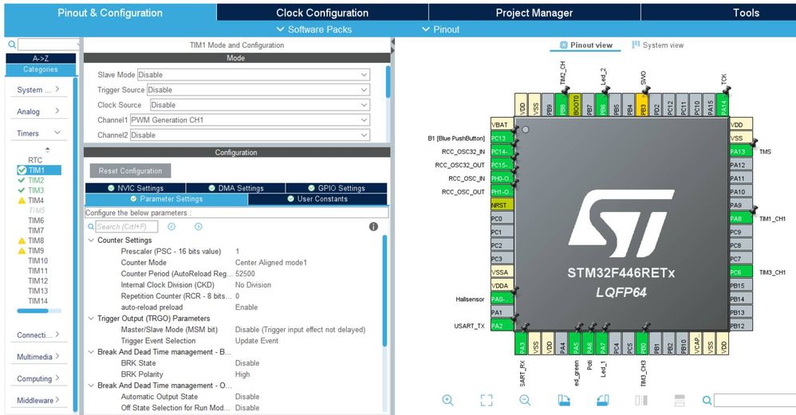The height and width of the screenshot is (415, 796).
Task: Click the Counter Mode value Center Aligned mode1
Action: (271, 263)
